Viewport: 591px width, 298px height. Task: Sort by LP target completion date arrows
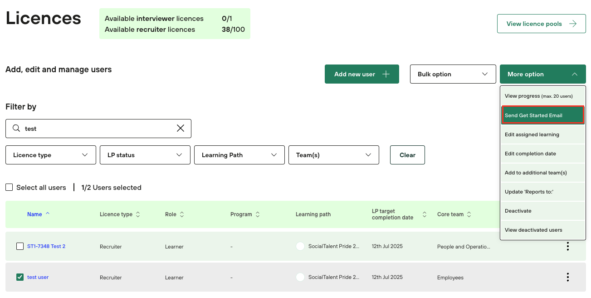tap(425, 214)
